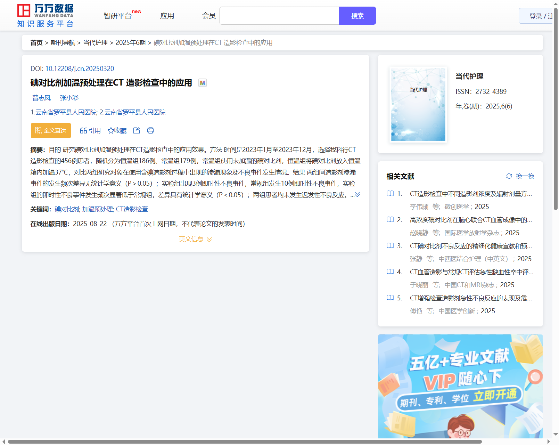The image size is (559, 445).
Task: Click the 全文直达 full-text button
Action: pos(51,130)
